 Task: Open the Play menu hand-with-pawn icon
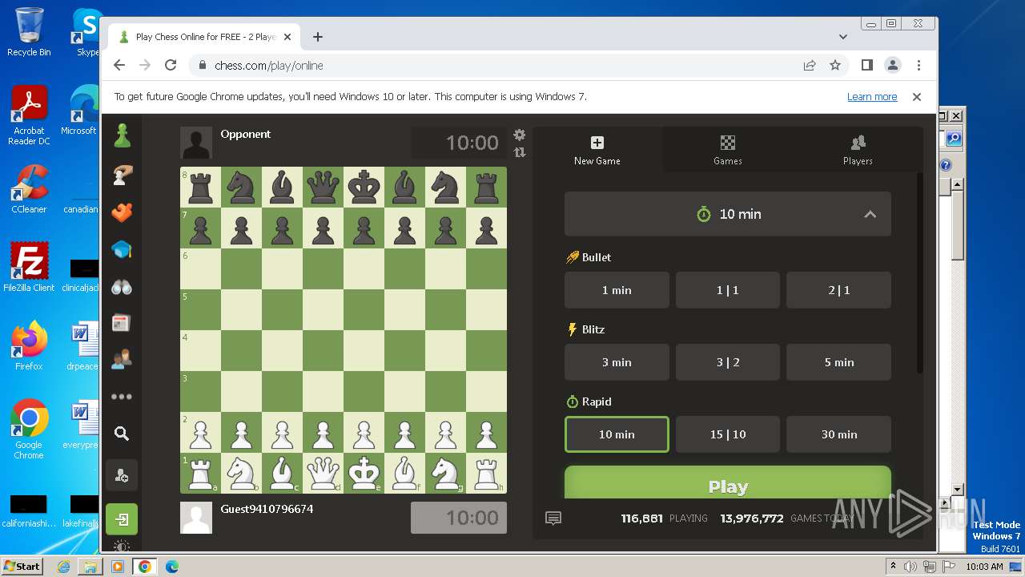(x=122, y=175)
